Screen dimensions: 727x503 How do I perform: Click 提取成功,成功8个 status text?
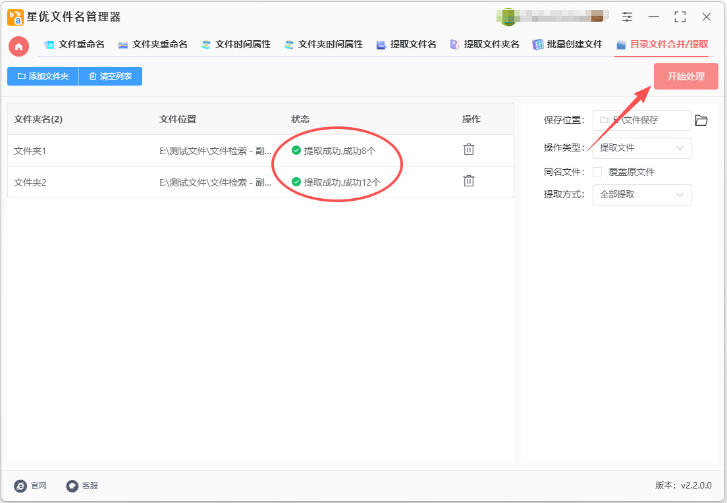pyautogui.click(x=339, y=151)
